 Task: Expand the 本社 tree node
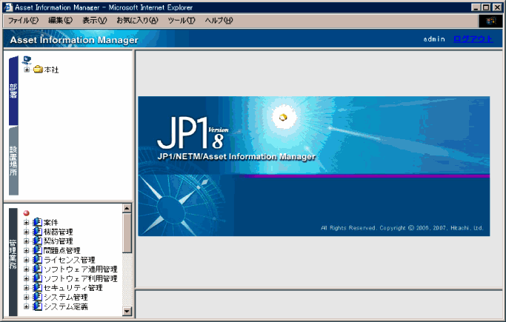pos(27,70)
